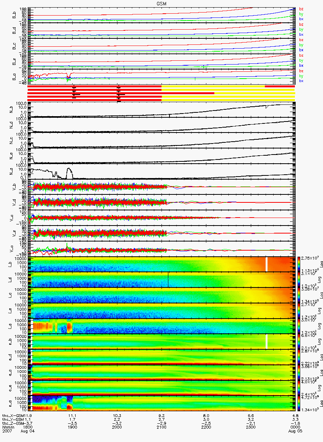Click the B_d panel axis label

click(x=14, y=31)
